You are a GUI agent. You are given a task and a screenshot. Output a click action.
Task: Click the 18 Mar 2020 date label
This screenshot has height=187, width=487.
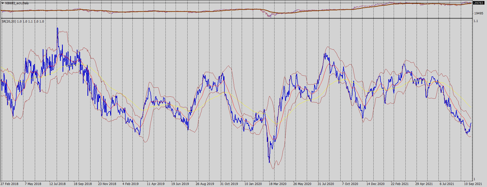(x=278, y=184)
